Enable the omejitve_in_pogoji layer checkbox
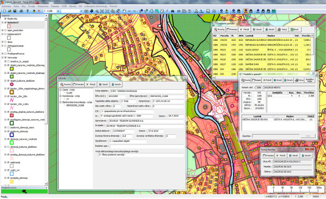Screen dimensions: 326x199 click(8, 61)
